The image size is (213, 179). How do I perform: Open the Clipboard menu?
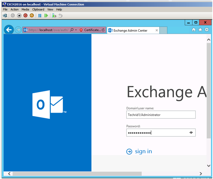[38, 9]
